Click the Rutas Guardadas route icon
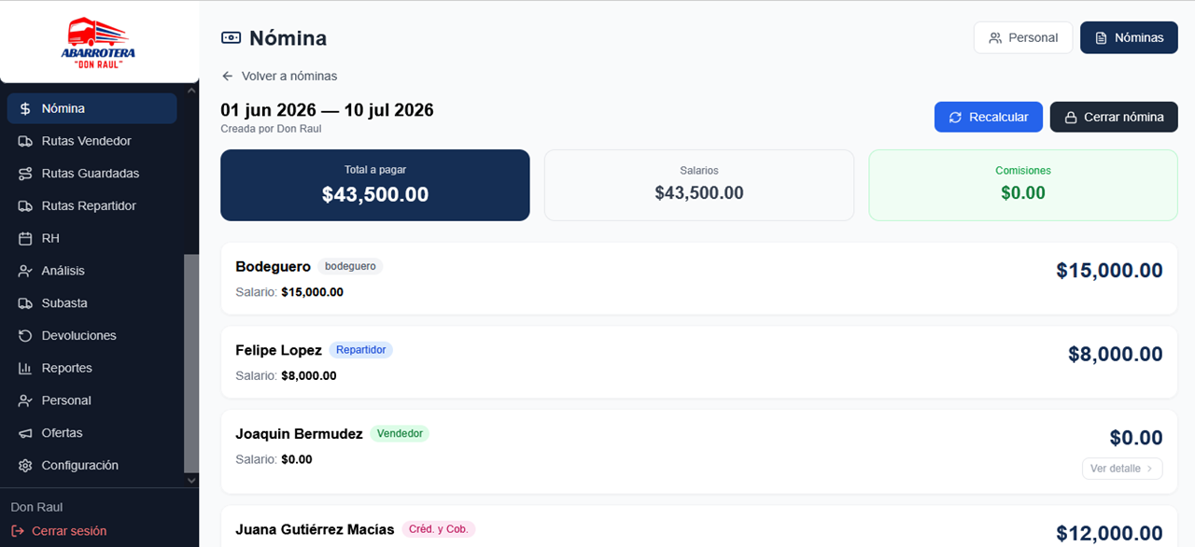 coord(25,174)
